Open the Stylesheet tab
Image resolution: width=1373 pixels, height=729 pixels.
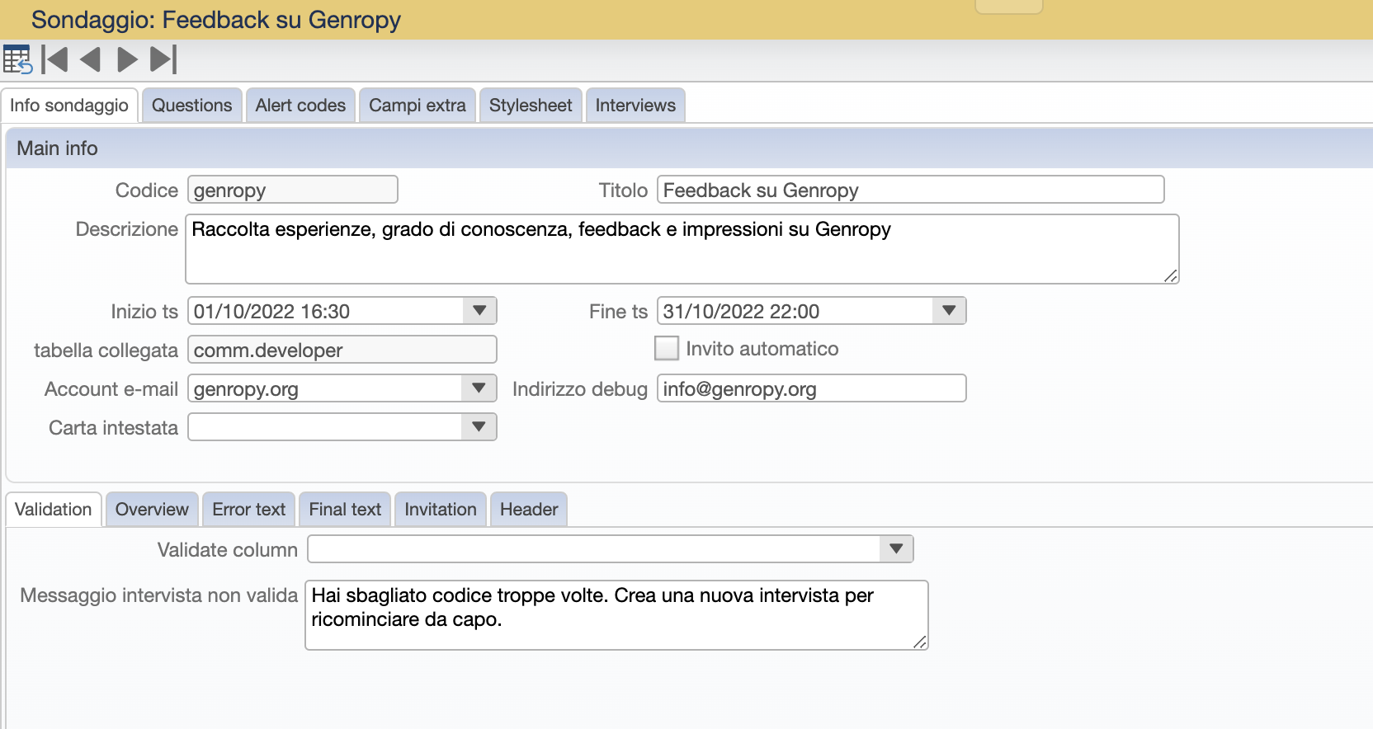[x=530, y=106]
